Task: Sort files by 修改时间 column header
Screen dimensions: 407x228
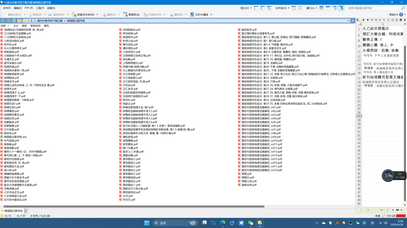Action: click(35, 26)
